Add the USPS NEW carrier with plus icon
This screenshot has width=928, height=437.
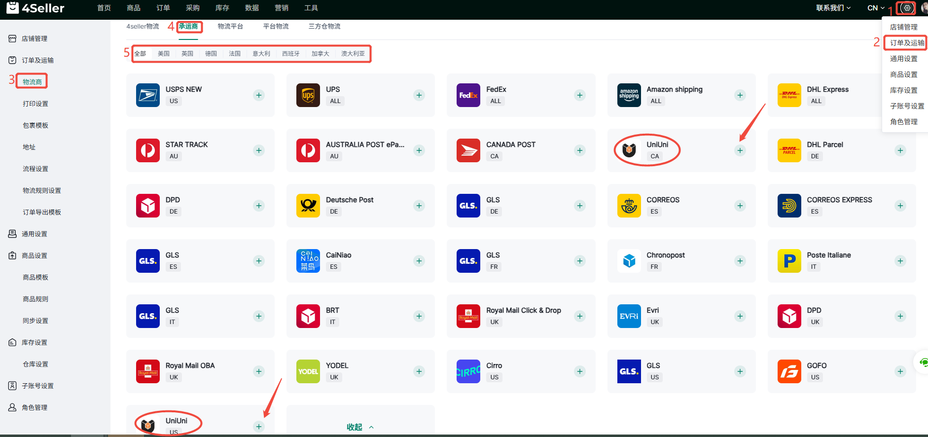tap(259, 95)
